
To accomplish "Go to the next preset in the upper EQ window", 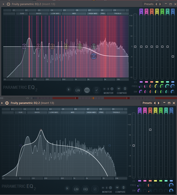I will click(160, 4).
